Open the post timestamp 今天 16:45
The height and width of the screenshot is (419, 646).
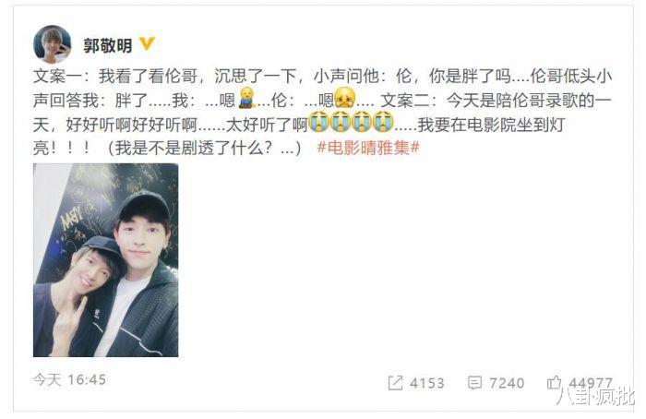coord(69,379)
